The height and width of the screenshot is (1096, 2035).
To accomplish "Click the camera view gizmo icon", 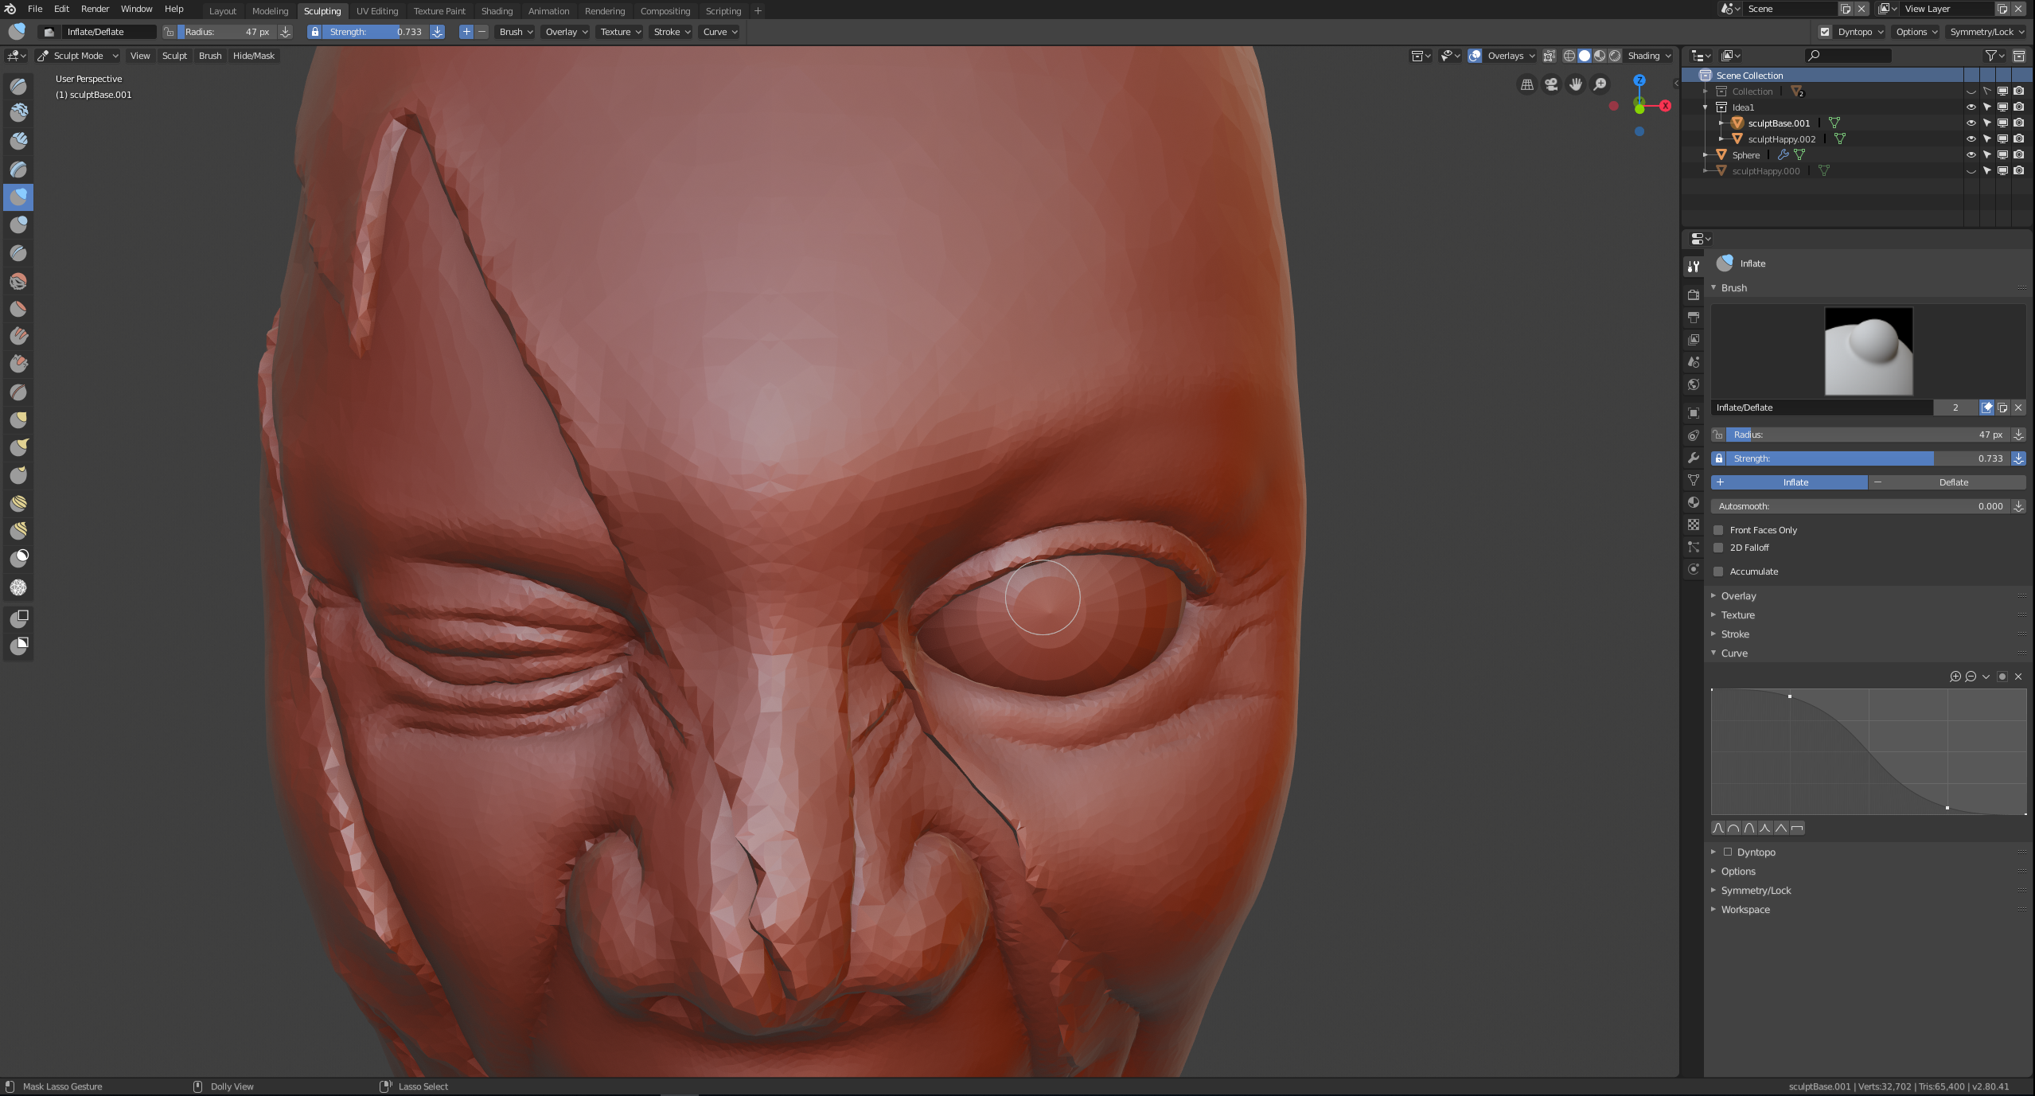I will [1551, 84].
